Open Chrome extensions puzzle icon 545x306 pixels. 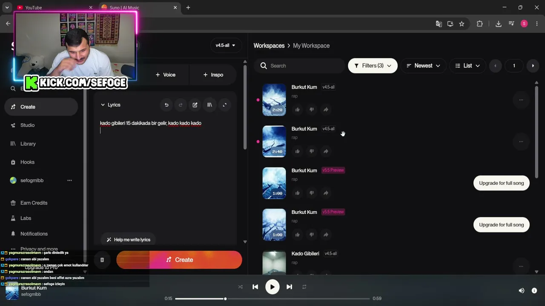(480, 24)
